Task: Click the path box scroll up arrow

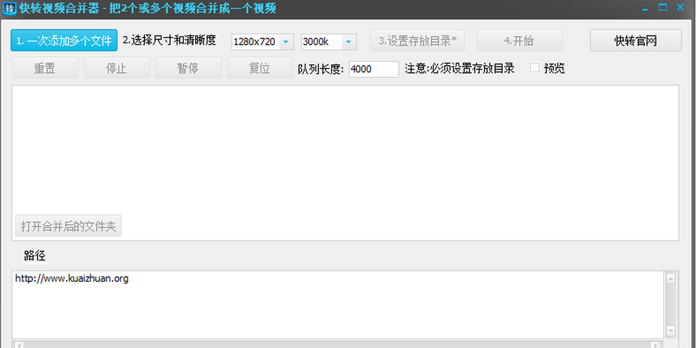Action: pos(670,279)
